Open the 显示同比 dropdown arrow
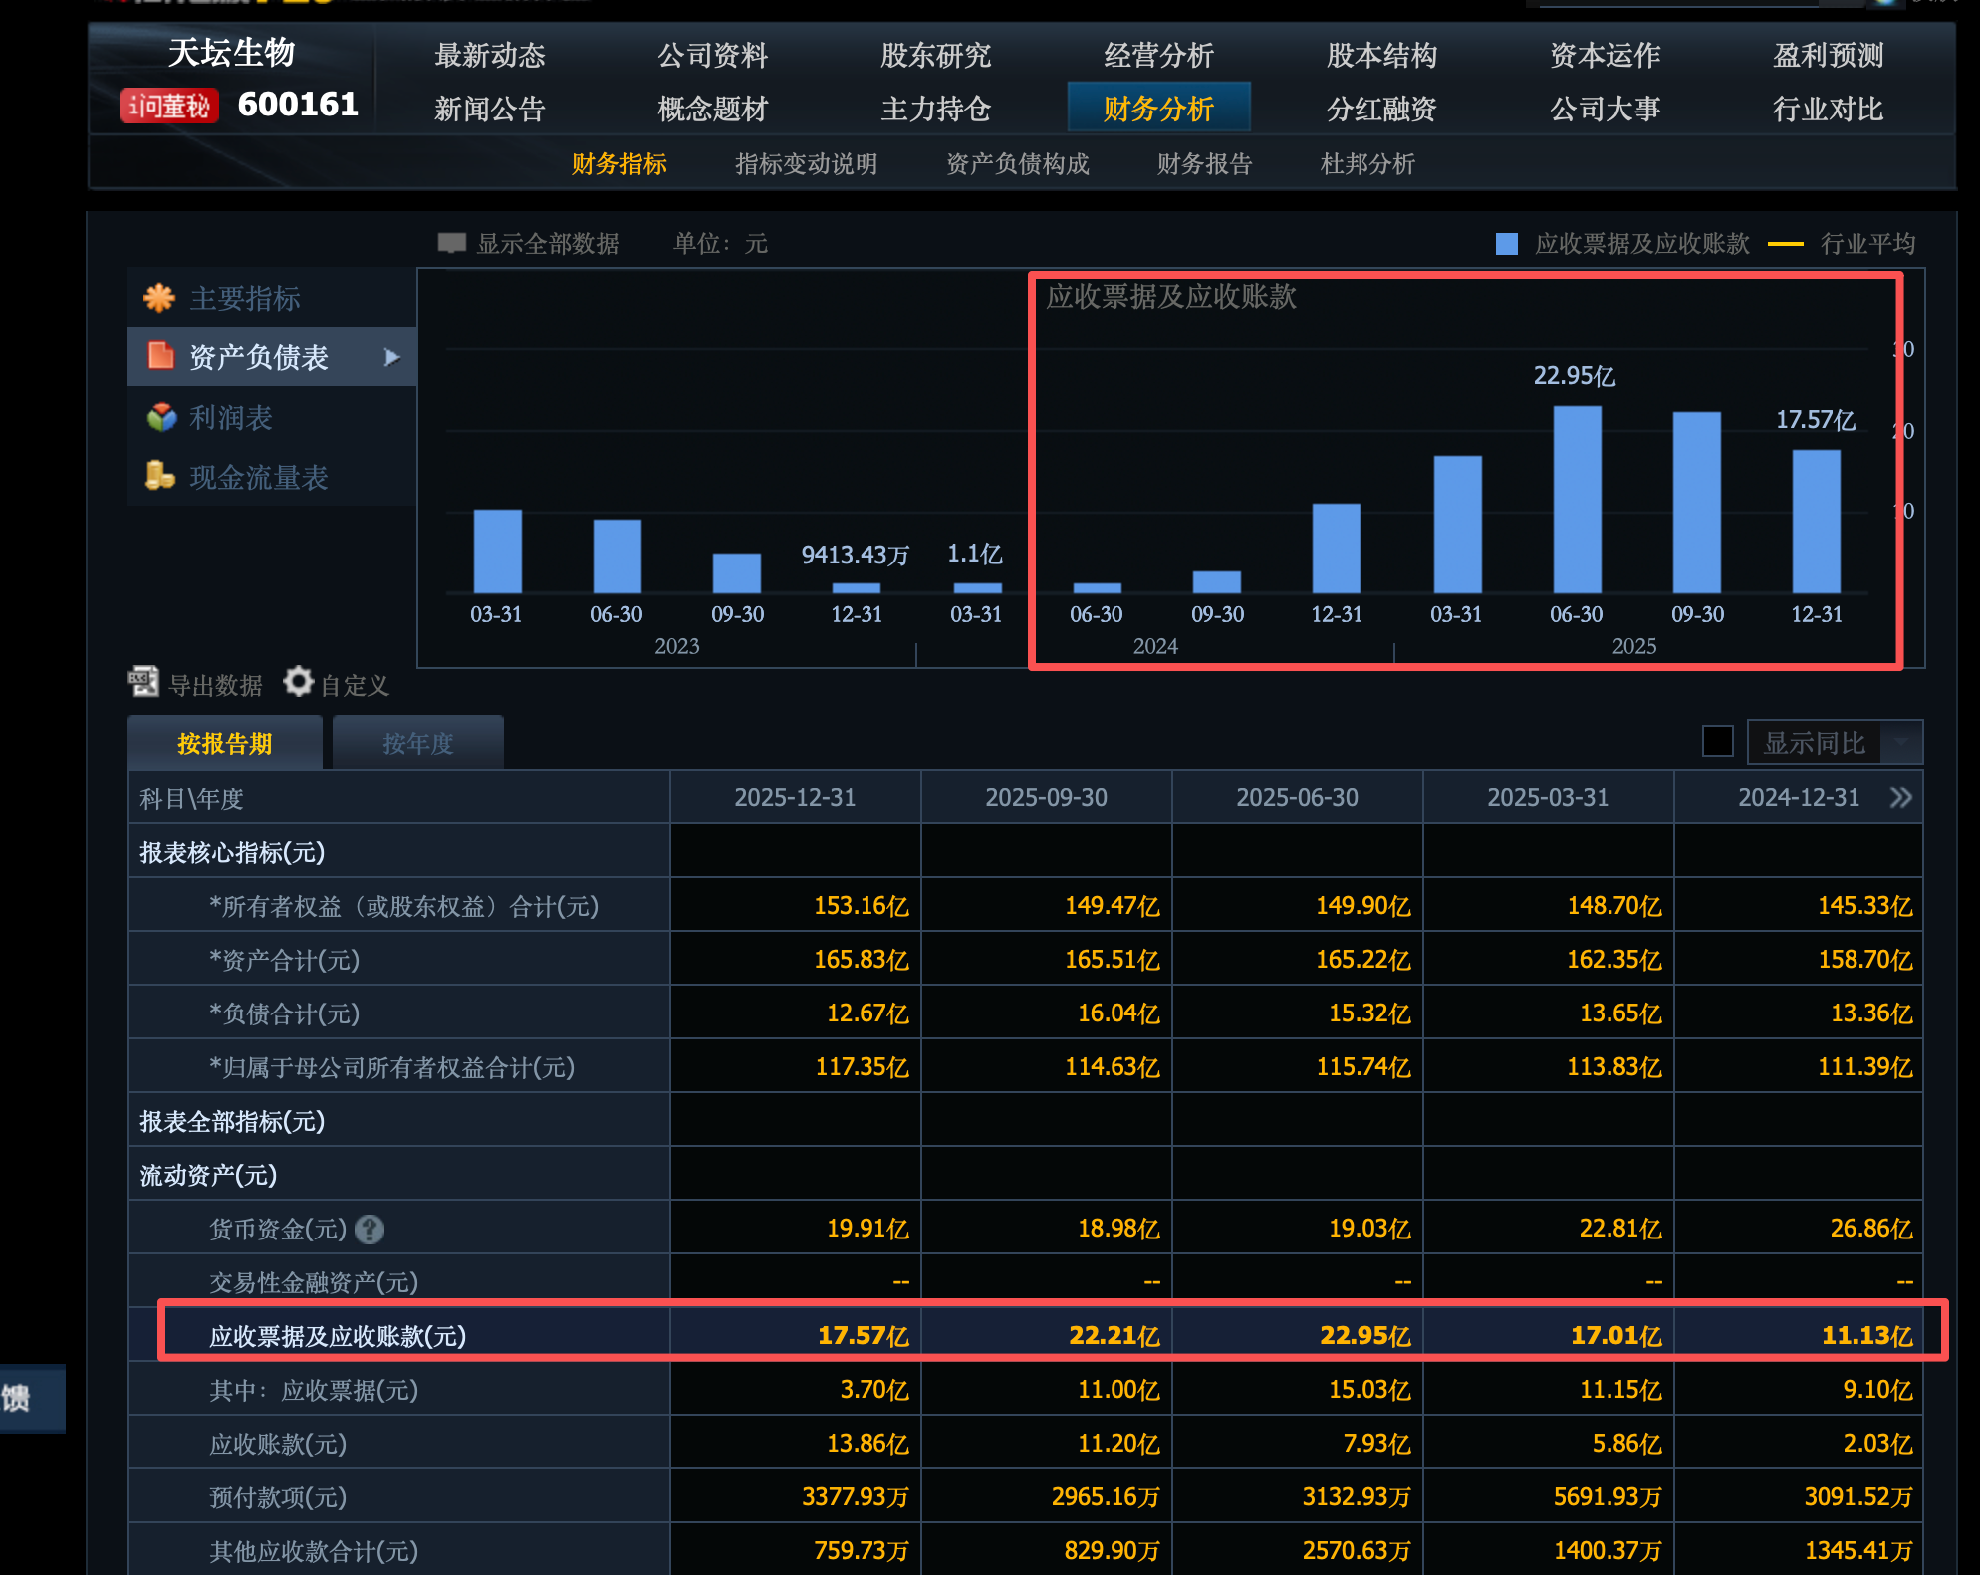 (1901, 743)
